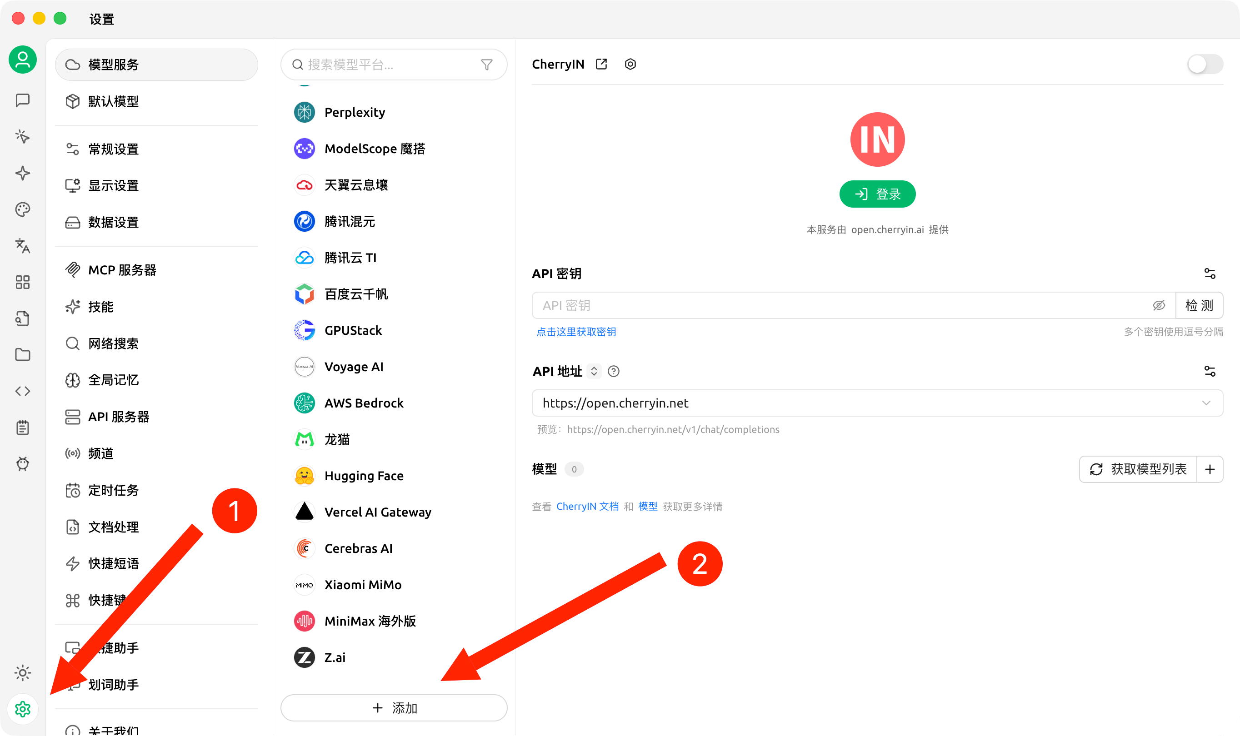Open the files folder icon in sidebar

(23, 355)
